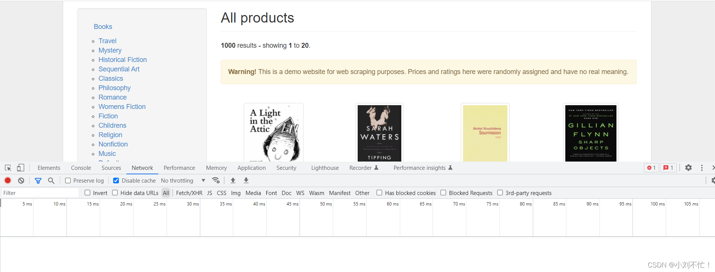Open the Childrens category link
Image resolution: width=715 pixels, height=272 pixels.
(x=112, y=125)
